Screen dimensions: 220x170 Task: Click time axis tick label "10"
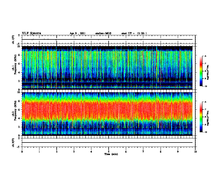(195, 152)
